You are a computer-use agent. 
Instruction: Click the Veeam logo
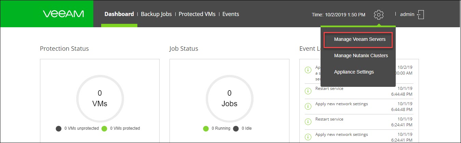tap(64, 14)
